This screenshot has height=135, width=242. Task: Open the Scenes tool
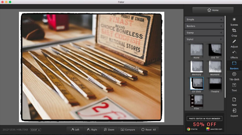234,22
